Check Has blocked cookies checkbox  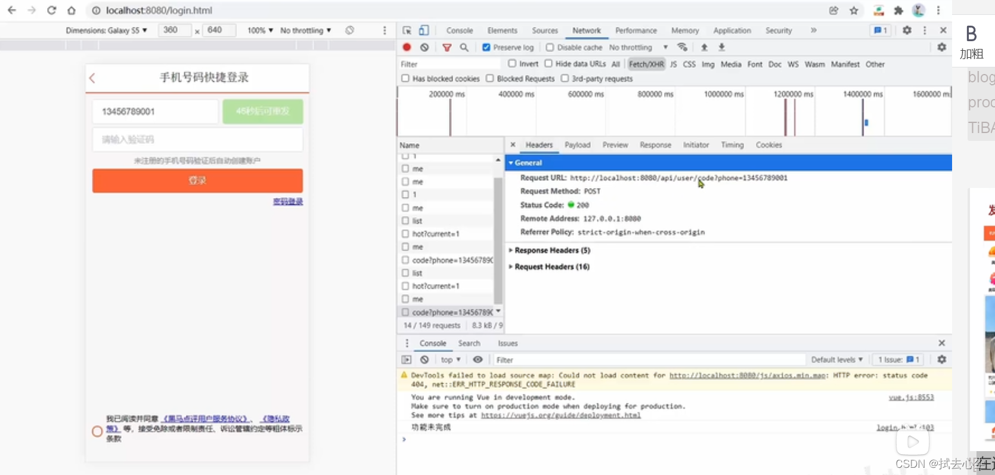pos(405,78)
